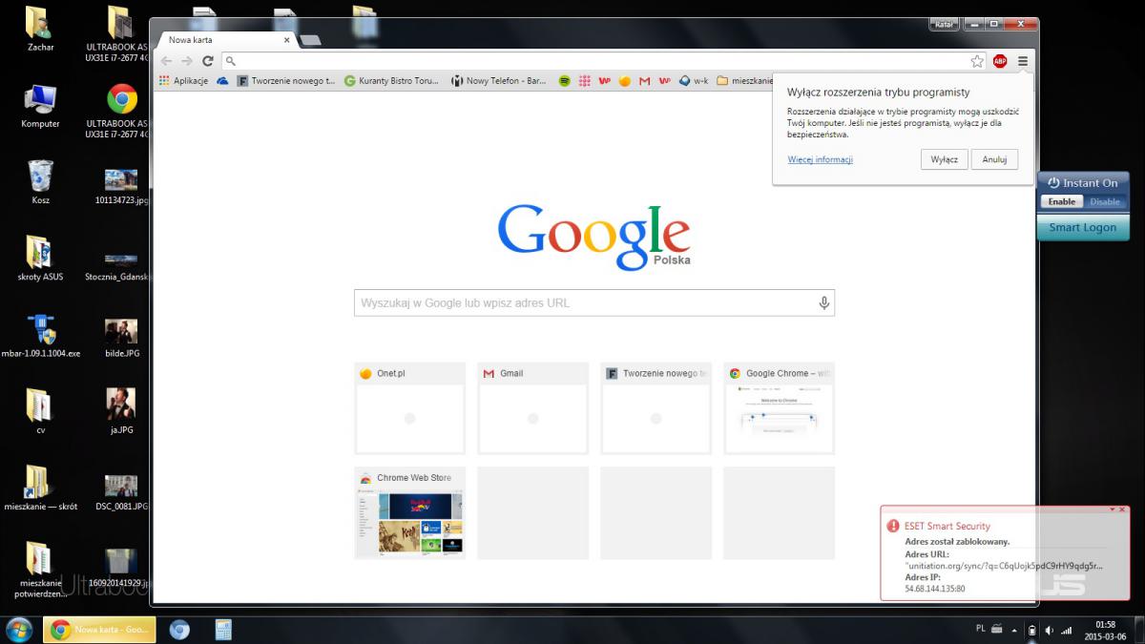Bookmark this page with the star icon
1145x644 pixels.
[977, 61]
